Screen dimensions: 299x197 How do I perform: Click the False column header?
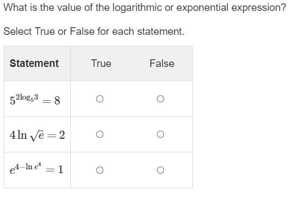[x=162, y=63]
